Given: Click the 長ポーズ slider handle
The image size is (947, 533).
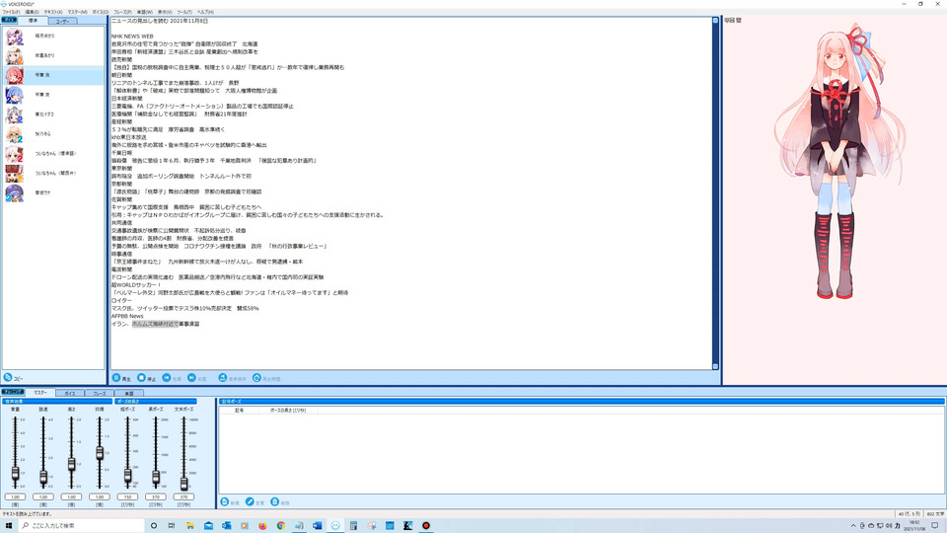Looking at the screenshot, I should pos(156,478).
